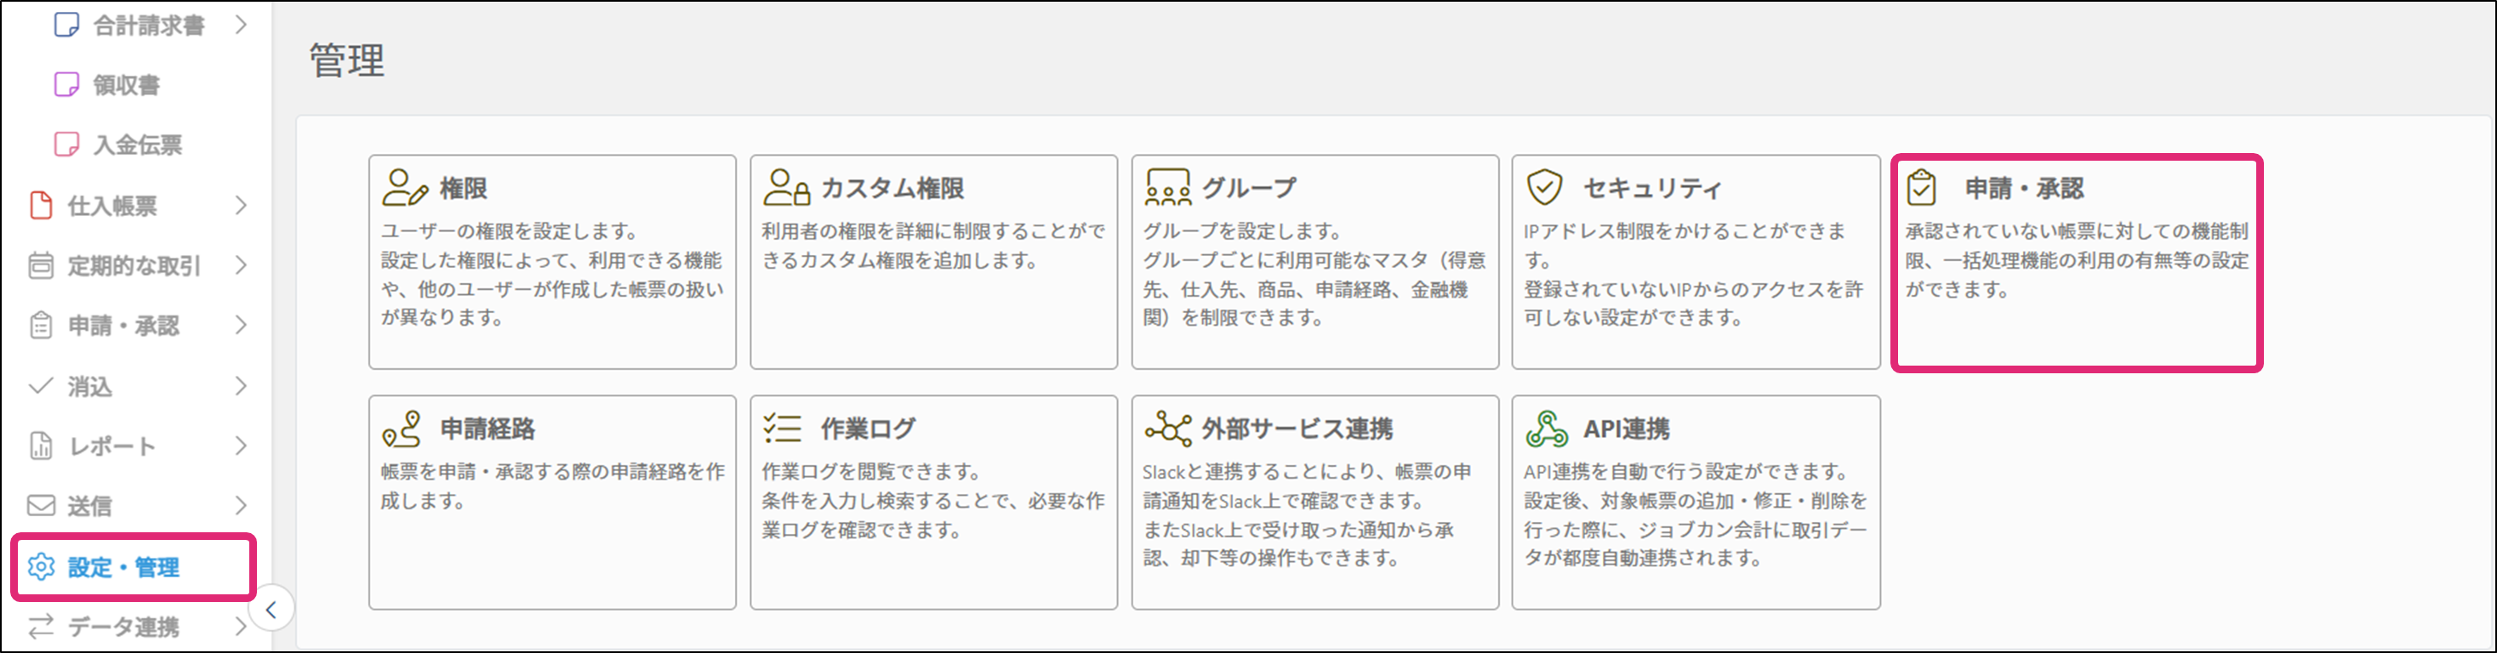Open the API連携 card title
The width and height of the screenshot is (2497, 653).
(1627, 429)
